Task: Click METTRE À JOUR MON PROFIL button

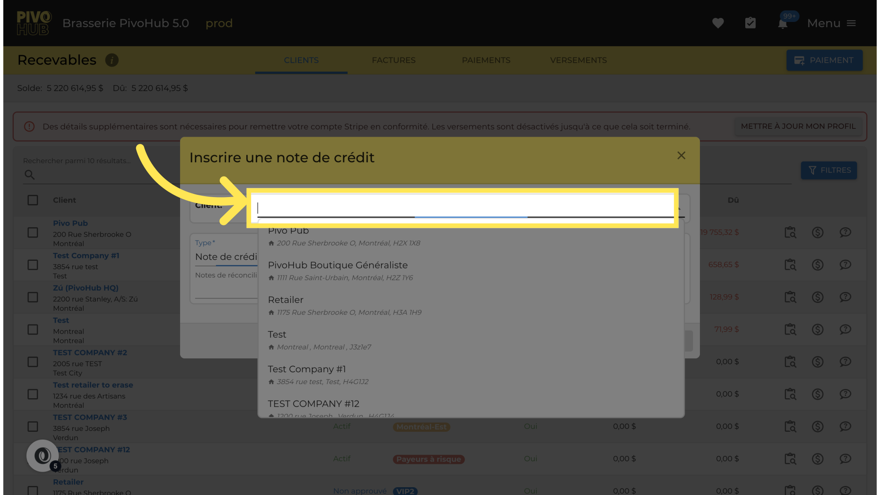Action: [798, 126]
